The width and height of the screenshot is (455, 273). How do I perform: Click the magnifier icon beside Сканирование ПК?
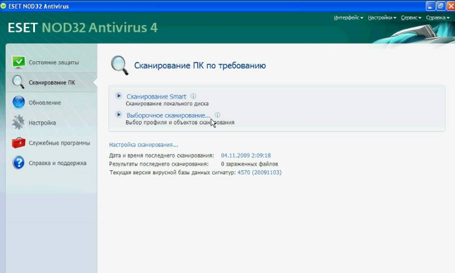click(x=18, y=82)
